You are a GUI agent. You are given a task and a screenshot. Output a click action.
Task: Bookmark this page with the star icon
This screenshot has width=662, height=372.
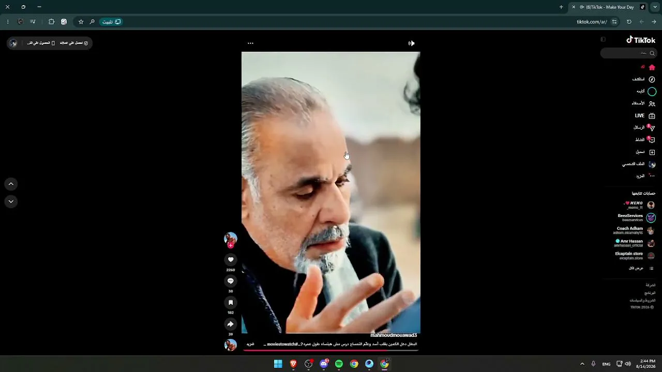[81, 22]
